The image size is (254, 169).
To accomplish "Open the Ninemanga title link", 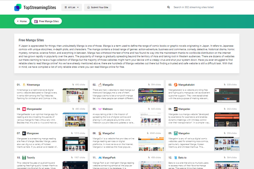I will point(33,85).
